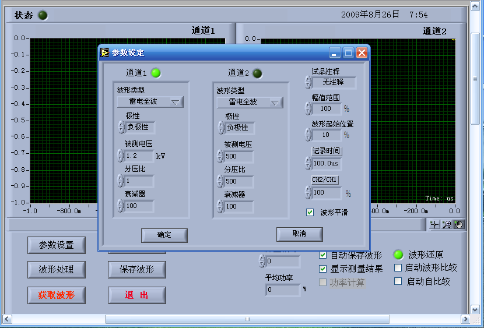Uncheck the 显示测量结果 checkbox
The image size is (484, 328).
322,269
